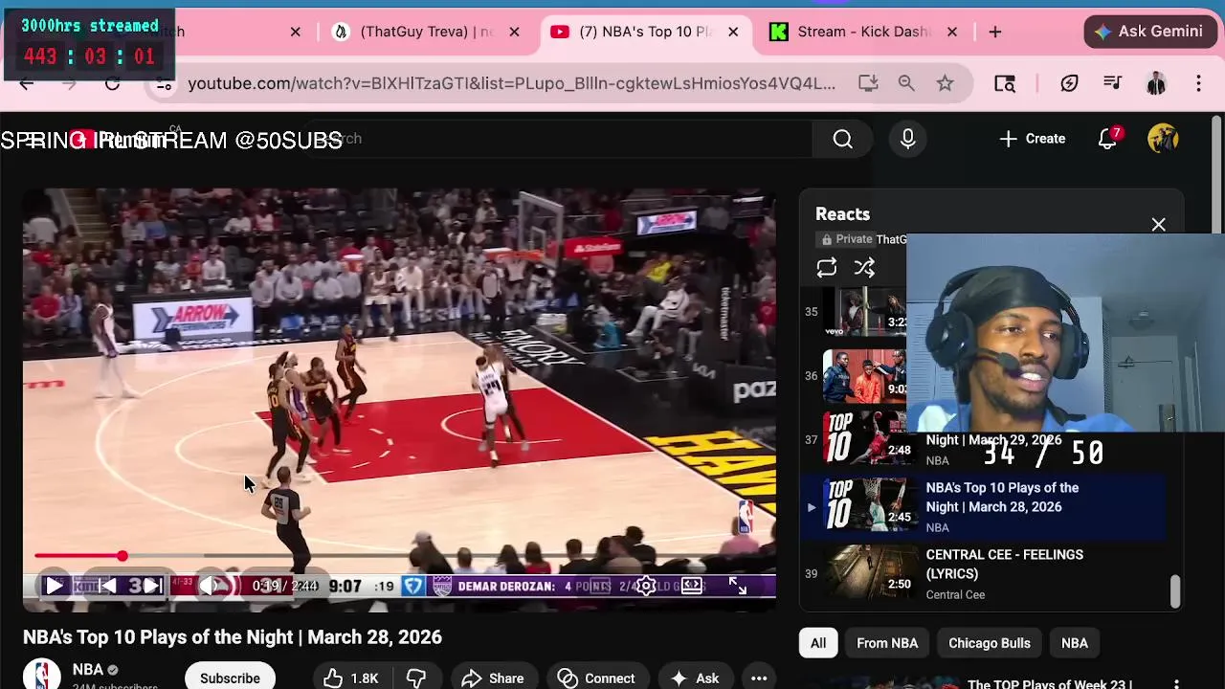The width and height of the screenshot is (1225, 689).
Task: Open the Create menu
Action: [1032, 139]
